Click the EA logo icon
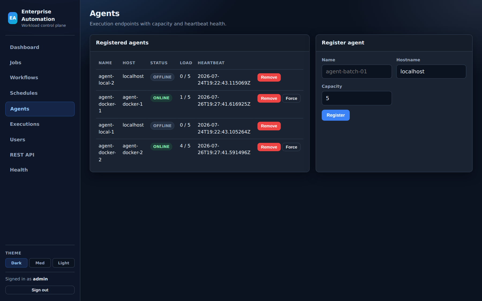The width and height of the screenshot is (482, 301). [x=13, y=18]
